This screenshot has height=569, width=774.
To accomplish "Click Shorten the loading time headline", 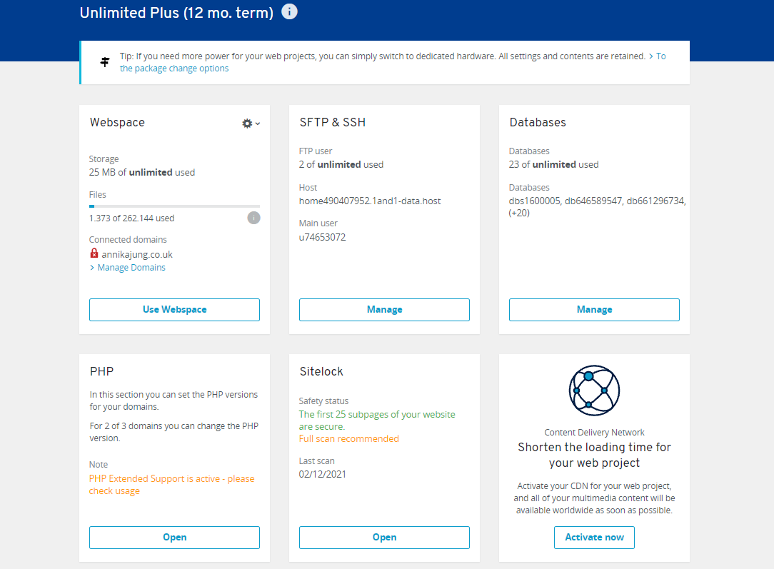I will click(594, 455).
